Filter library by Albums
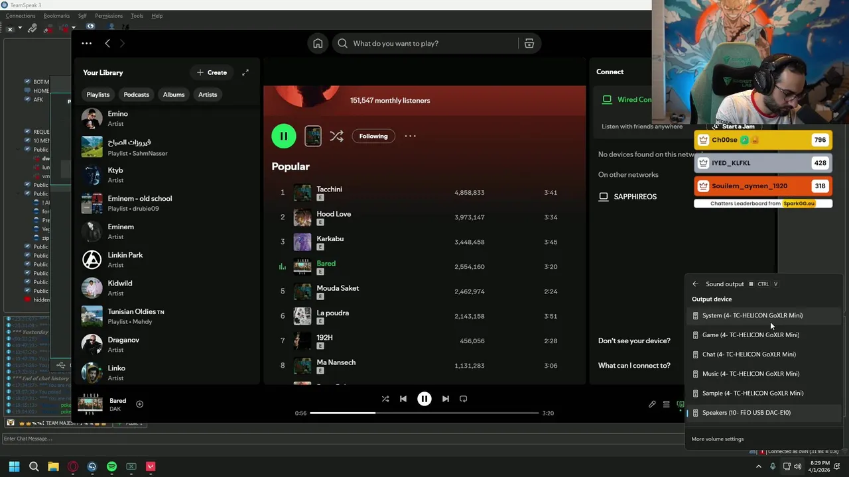The image size is (849, 477). [x=174, y=95]
